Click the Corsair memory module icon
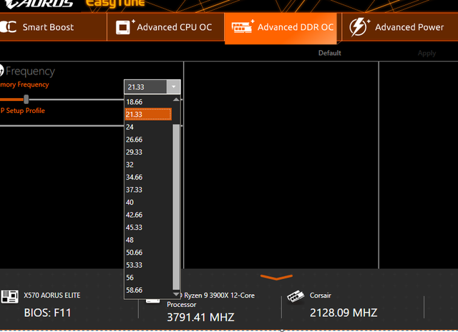Image resolution: width=458 pixels, height=332 pixels. (296, 297)
